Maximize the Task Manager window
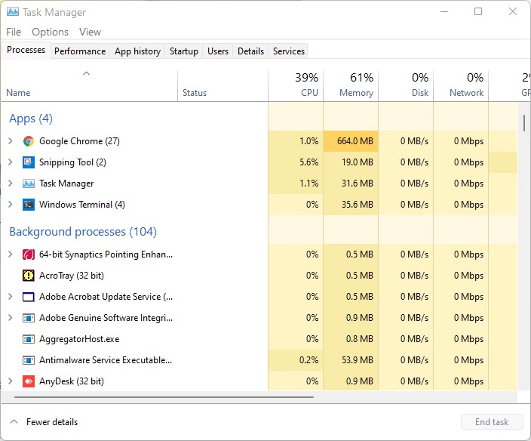 [x=478, y=12]
